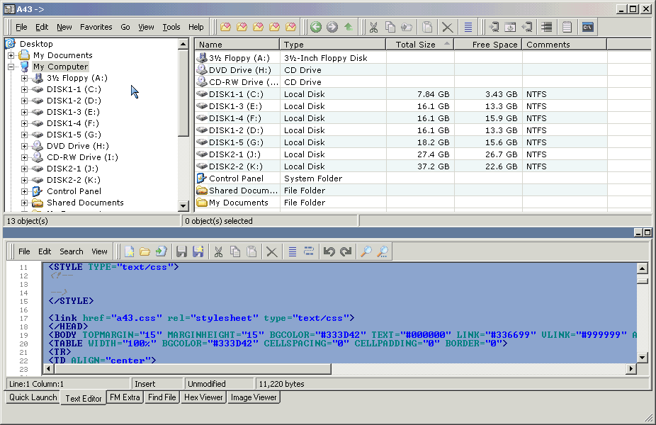Open the Favorites menu
This screenshot has height=425, width=656.
click(x=96, y=28)
